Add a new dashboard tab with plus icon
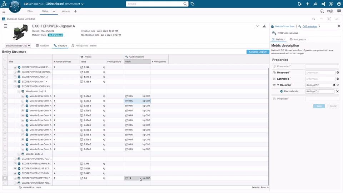The image size is (343, 193). click(x=75, y=11)
